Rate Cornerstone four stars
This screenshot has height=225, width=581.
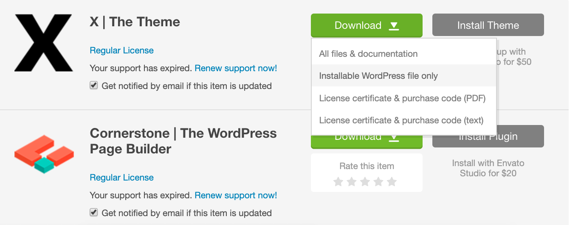378,182
